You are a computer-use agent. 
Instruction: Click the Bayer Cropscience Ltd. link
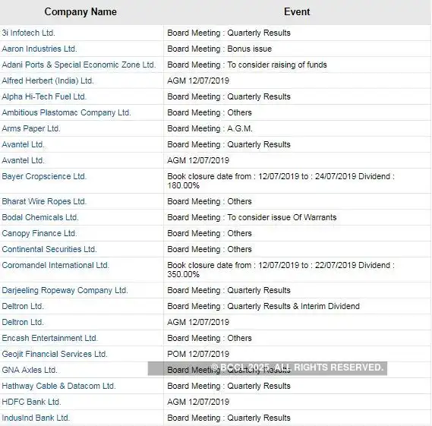point(44,176)
